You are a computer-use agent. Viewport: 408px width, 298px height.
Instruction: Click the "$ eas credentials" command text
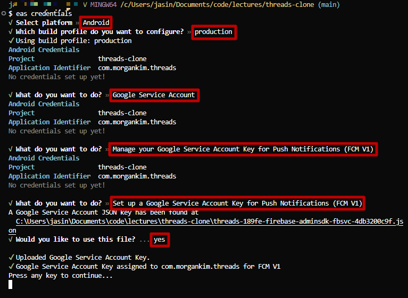[40, 13]
